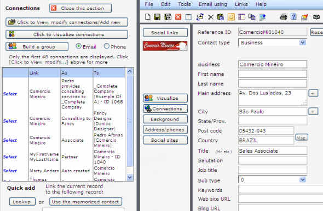
Task: Click the printer icon in toolbar
Action: [284, 17]
